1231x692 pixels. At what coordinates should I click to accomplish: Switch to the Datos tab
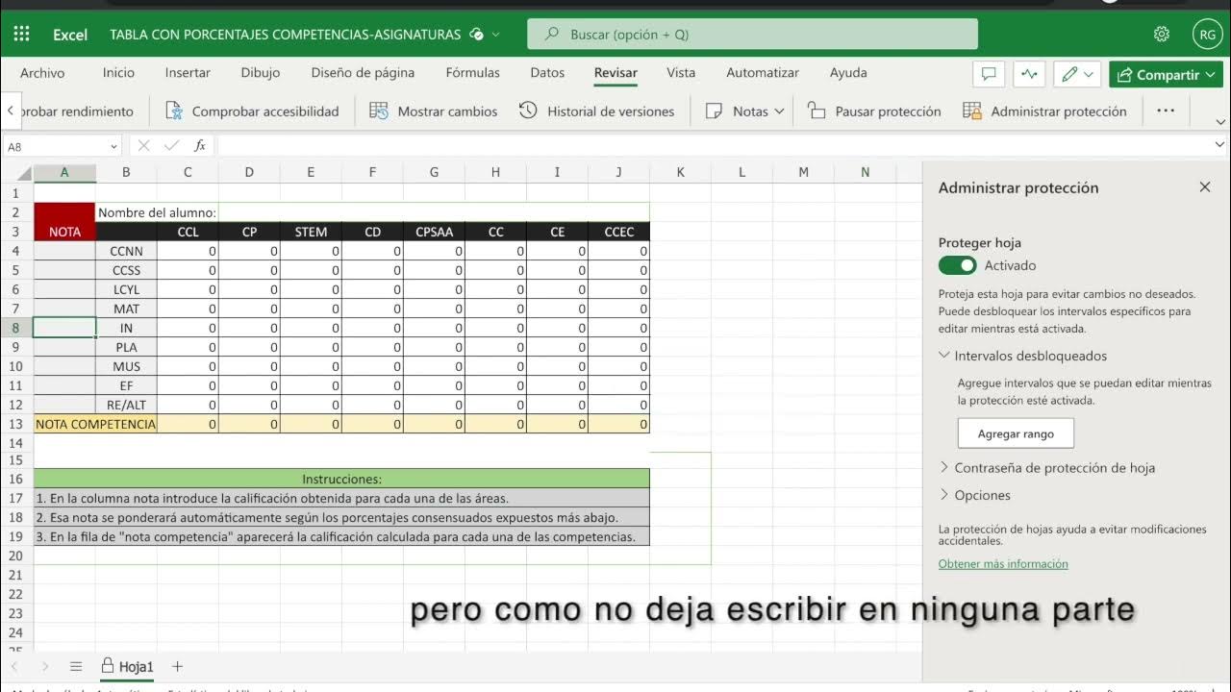coord(547,73)
